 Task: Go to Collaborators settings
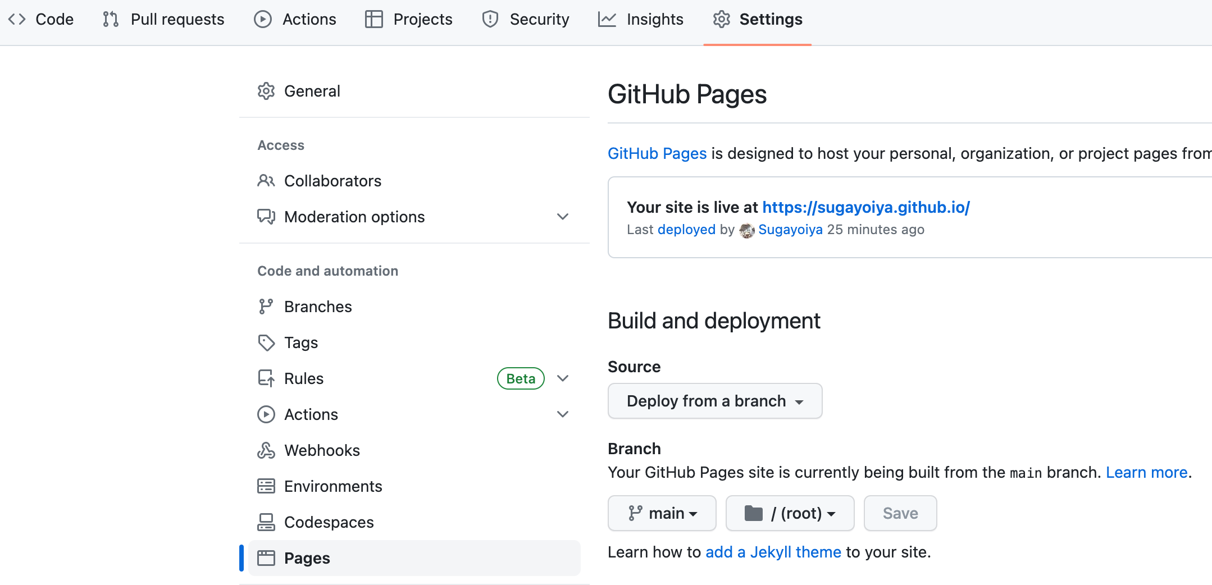pos(414,181)
